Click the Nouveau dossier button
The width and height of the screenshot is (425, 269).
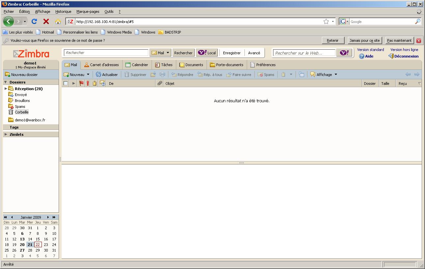[x=21, y=75]
